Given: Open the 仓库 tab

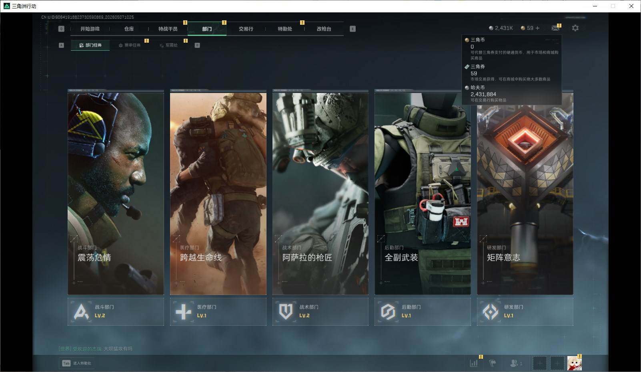Looking at the screenshot, I should tap(129, 29).
